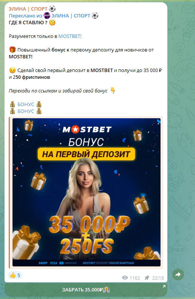Open the MOSTBET bonus banner image
The image size is (195, 299).
click(87, 192)
